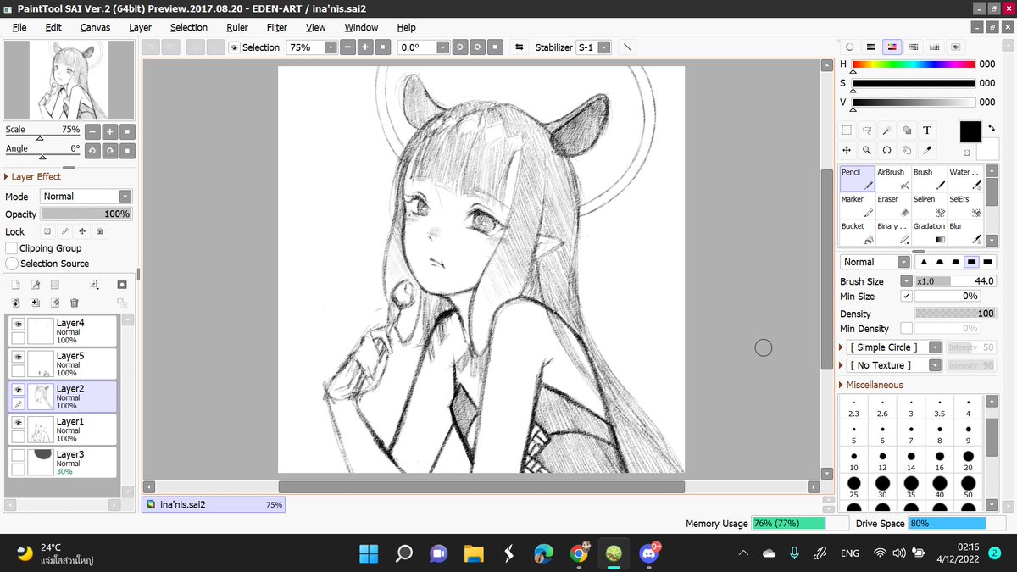The image size is (1017, 572).
Task: Select the Water color tool
Action: tap(965, 178)
